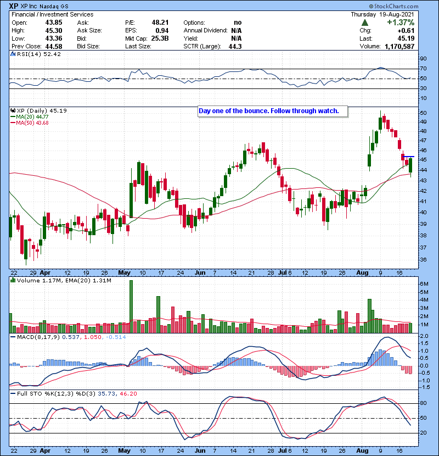This screenshot has height=456, width=439.
Task: Click the MACD histogram value -0.514
Action: pos(116,337)
